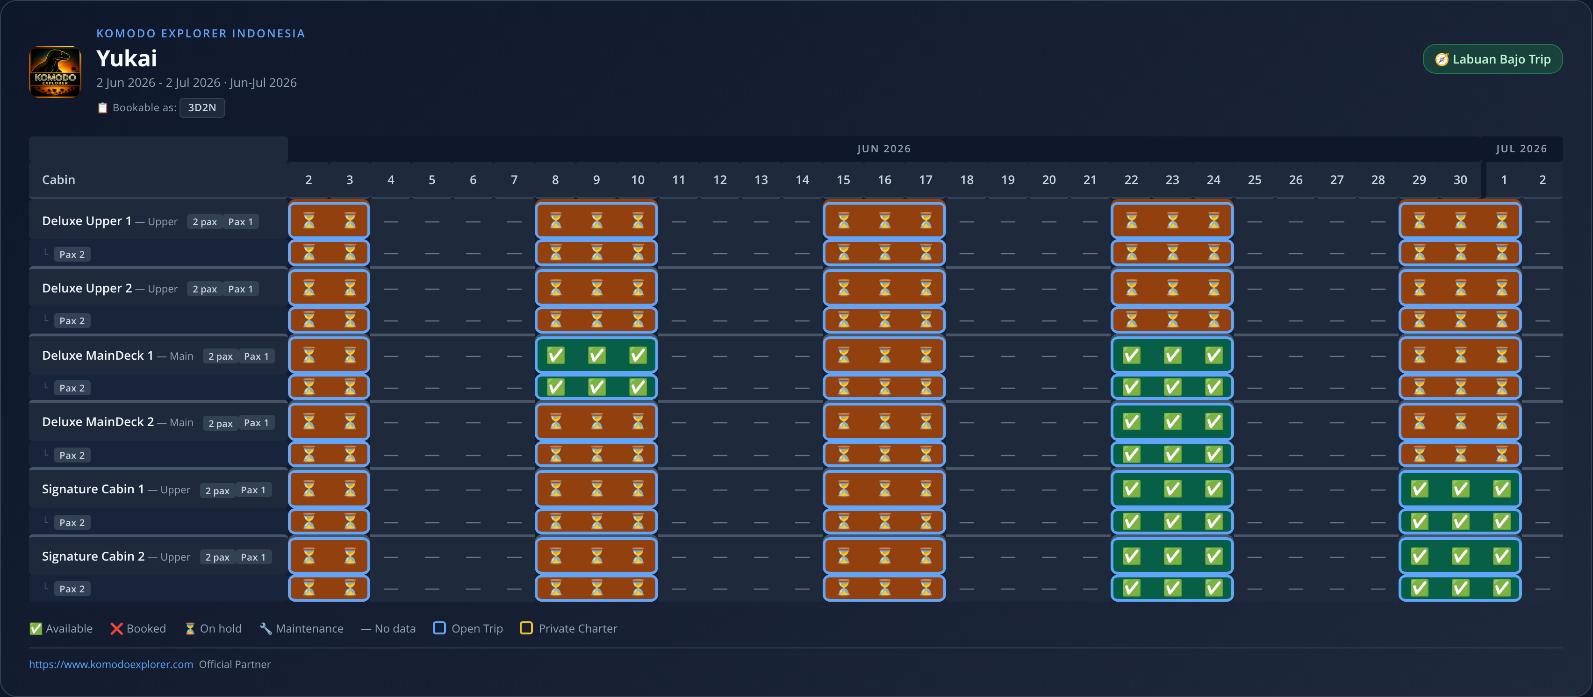Click the Pax 1 tag on Signature Cabin 2
The image size is (1593, 697).
pos(253,557)
